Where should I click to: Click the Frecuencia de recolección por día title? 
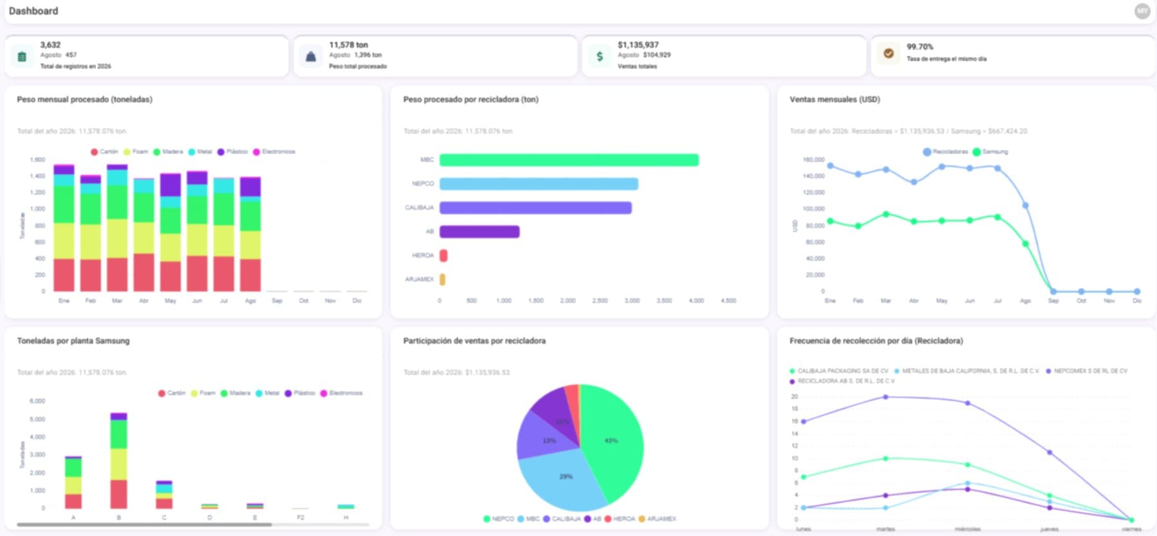(x=876, y=341)
